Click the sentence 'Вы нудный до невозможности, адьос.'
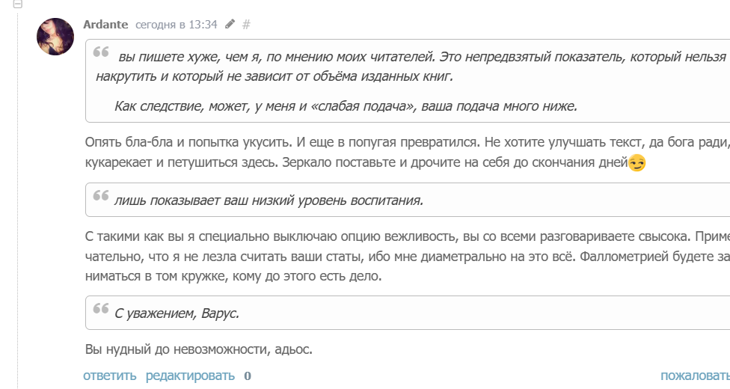The image size is (730, 389). (x=198, y=349)
